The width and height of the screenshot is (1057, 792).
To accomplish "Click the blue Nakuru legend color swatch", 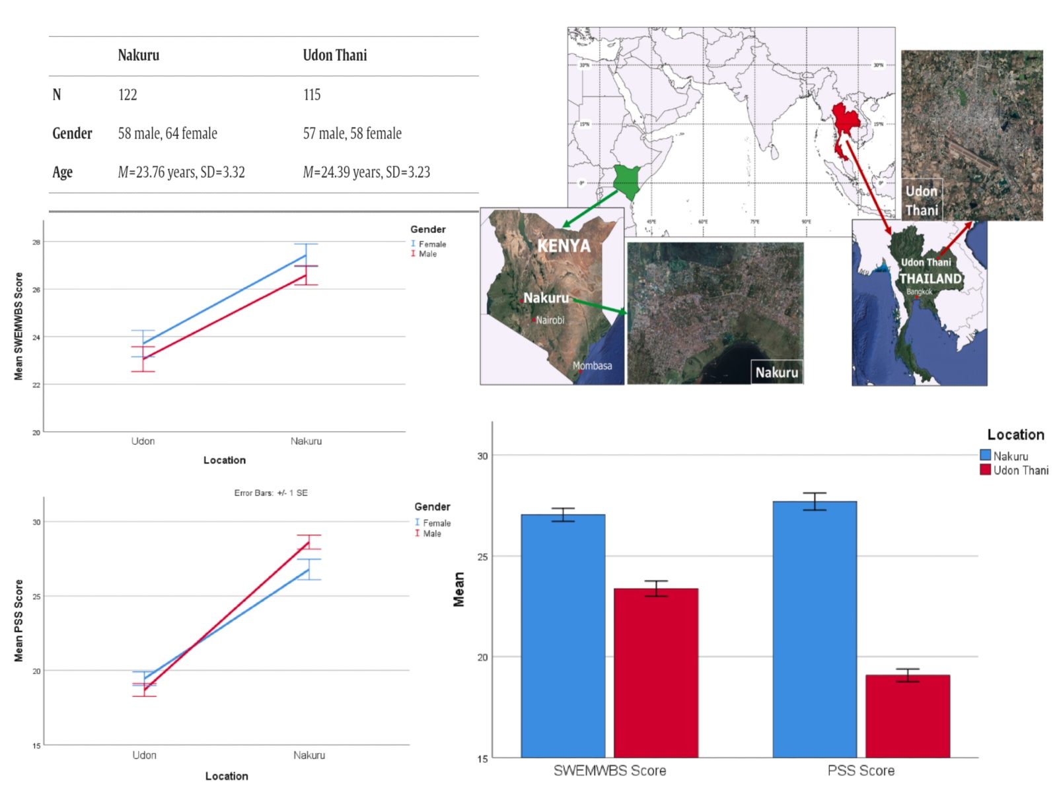I will [985, 455].
